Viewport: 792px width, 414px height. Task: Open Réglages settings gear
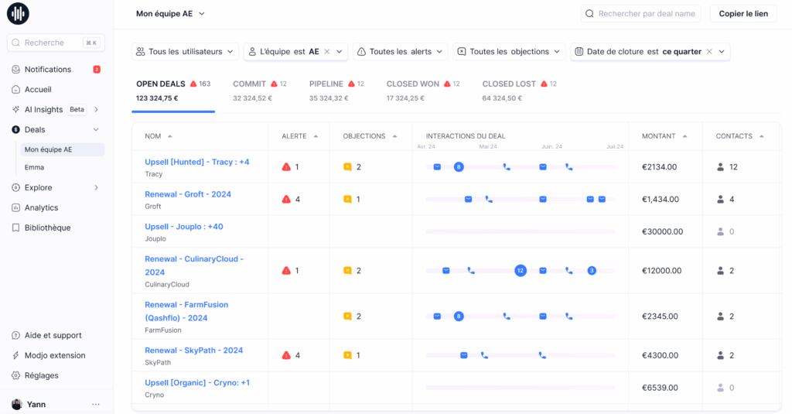click(x=15, y=375)
